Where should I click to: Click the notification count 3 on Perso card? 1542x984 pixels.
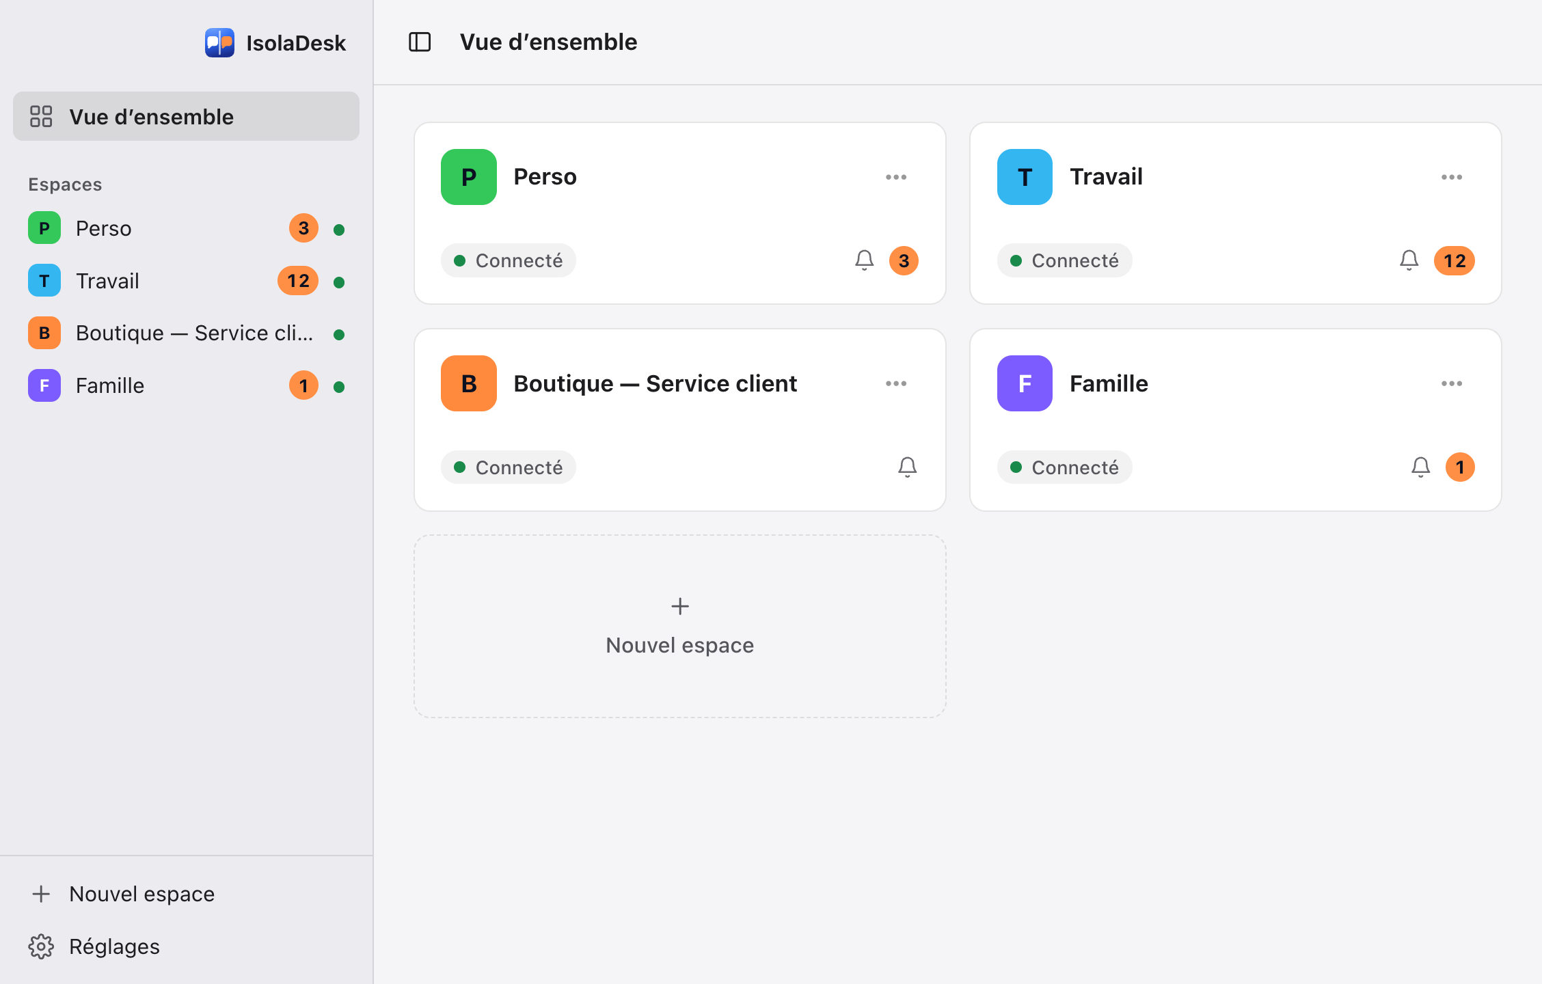(x=904, y=260)
